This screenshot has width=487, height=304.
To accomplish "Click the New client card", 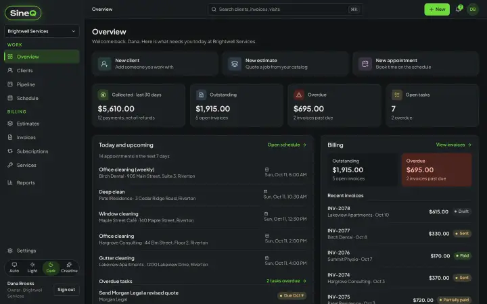I will (155, 64).
